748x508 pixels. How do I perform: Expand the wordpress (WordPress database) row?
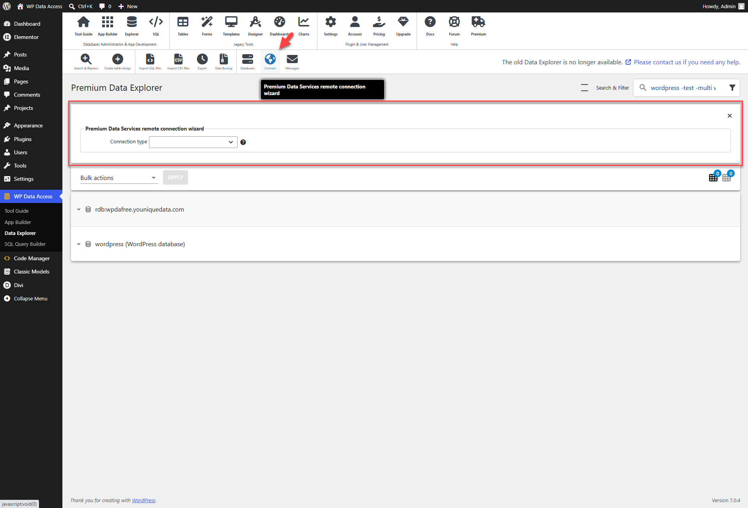(x=79, y=244)
